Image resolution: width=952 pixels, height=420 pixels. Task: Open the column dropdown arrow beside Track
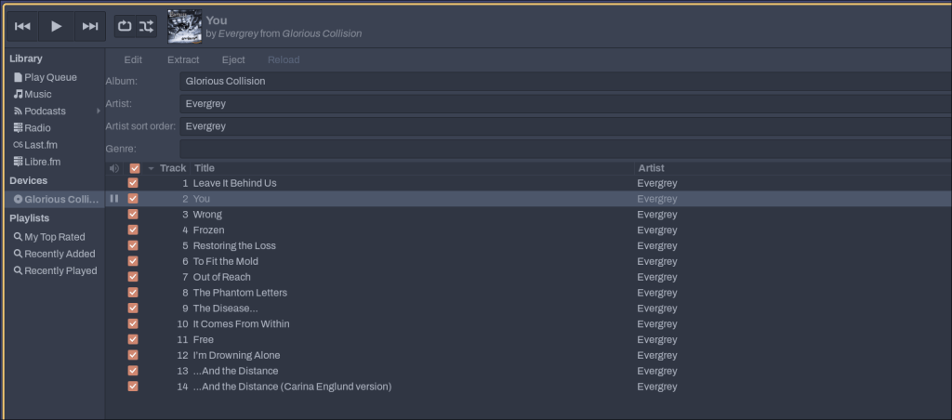pyautogui.click(x=152, y=168)
